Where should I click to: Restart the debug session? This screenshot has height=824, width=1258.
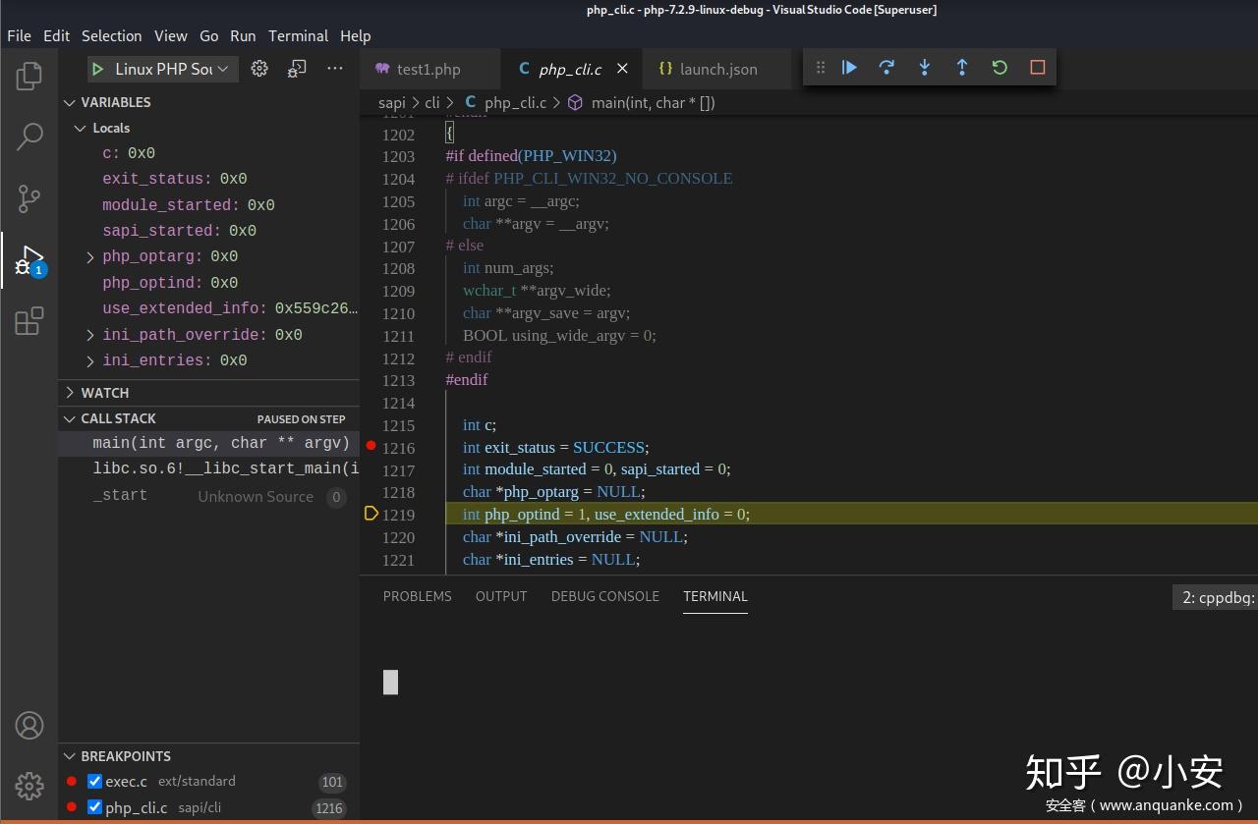click(x=1000, y=68)
